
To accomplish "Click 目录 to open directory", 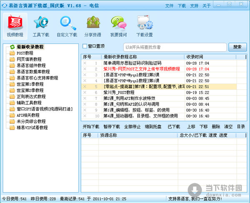I will (x=241, y=127).
